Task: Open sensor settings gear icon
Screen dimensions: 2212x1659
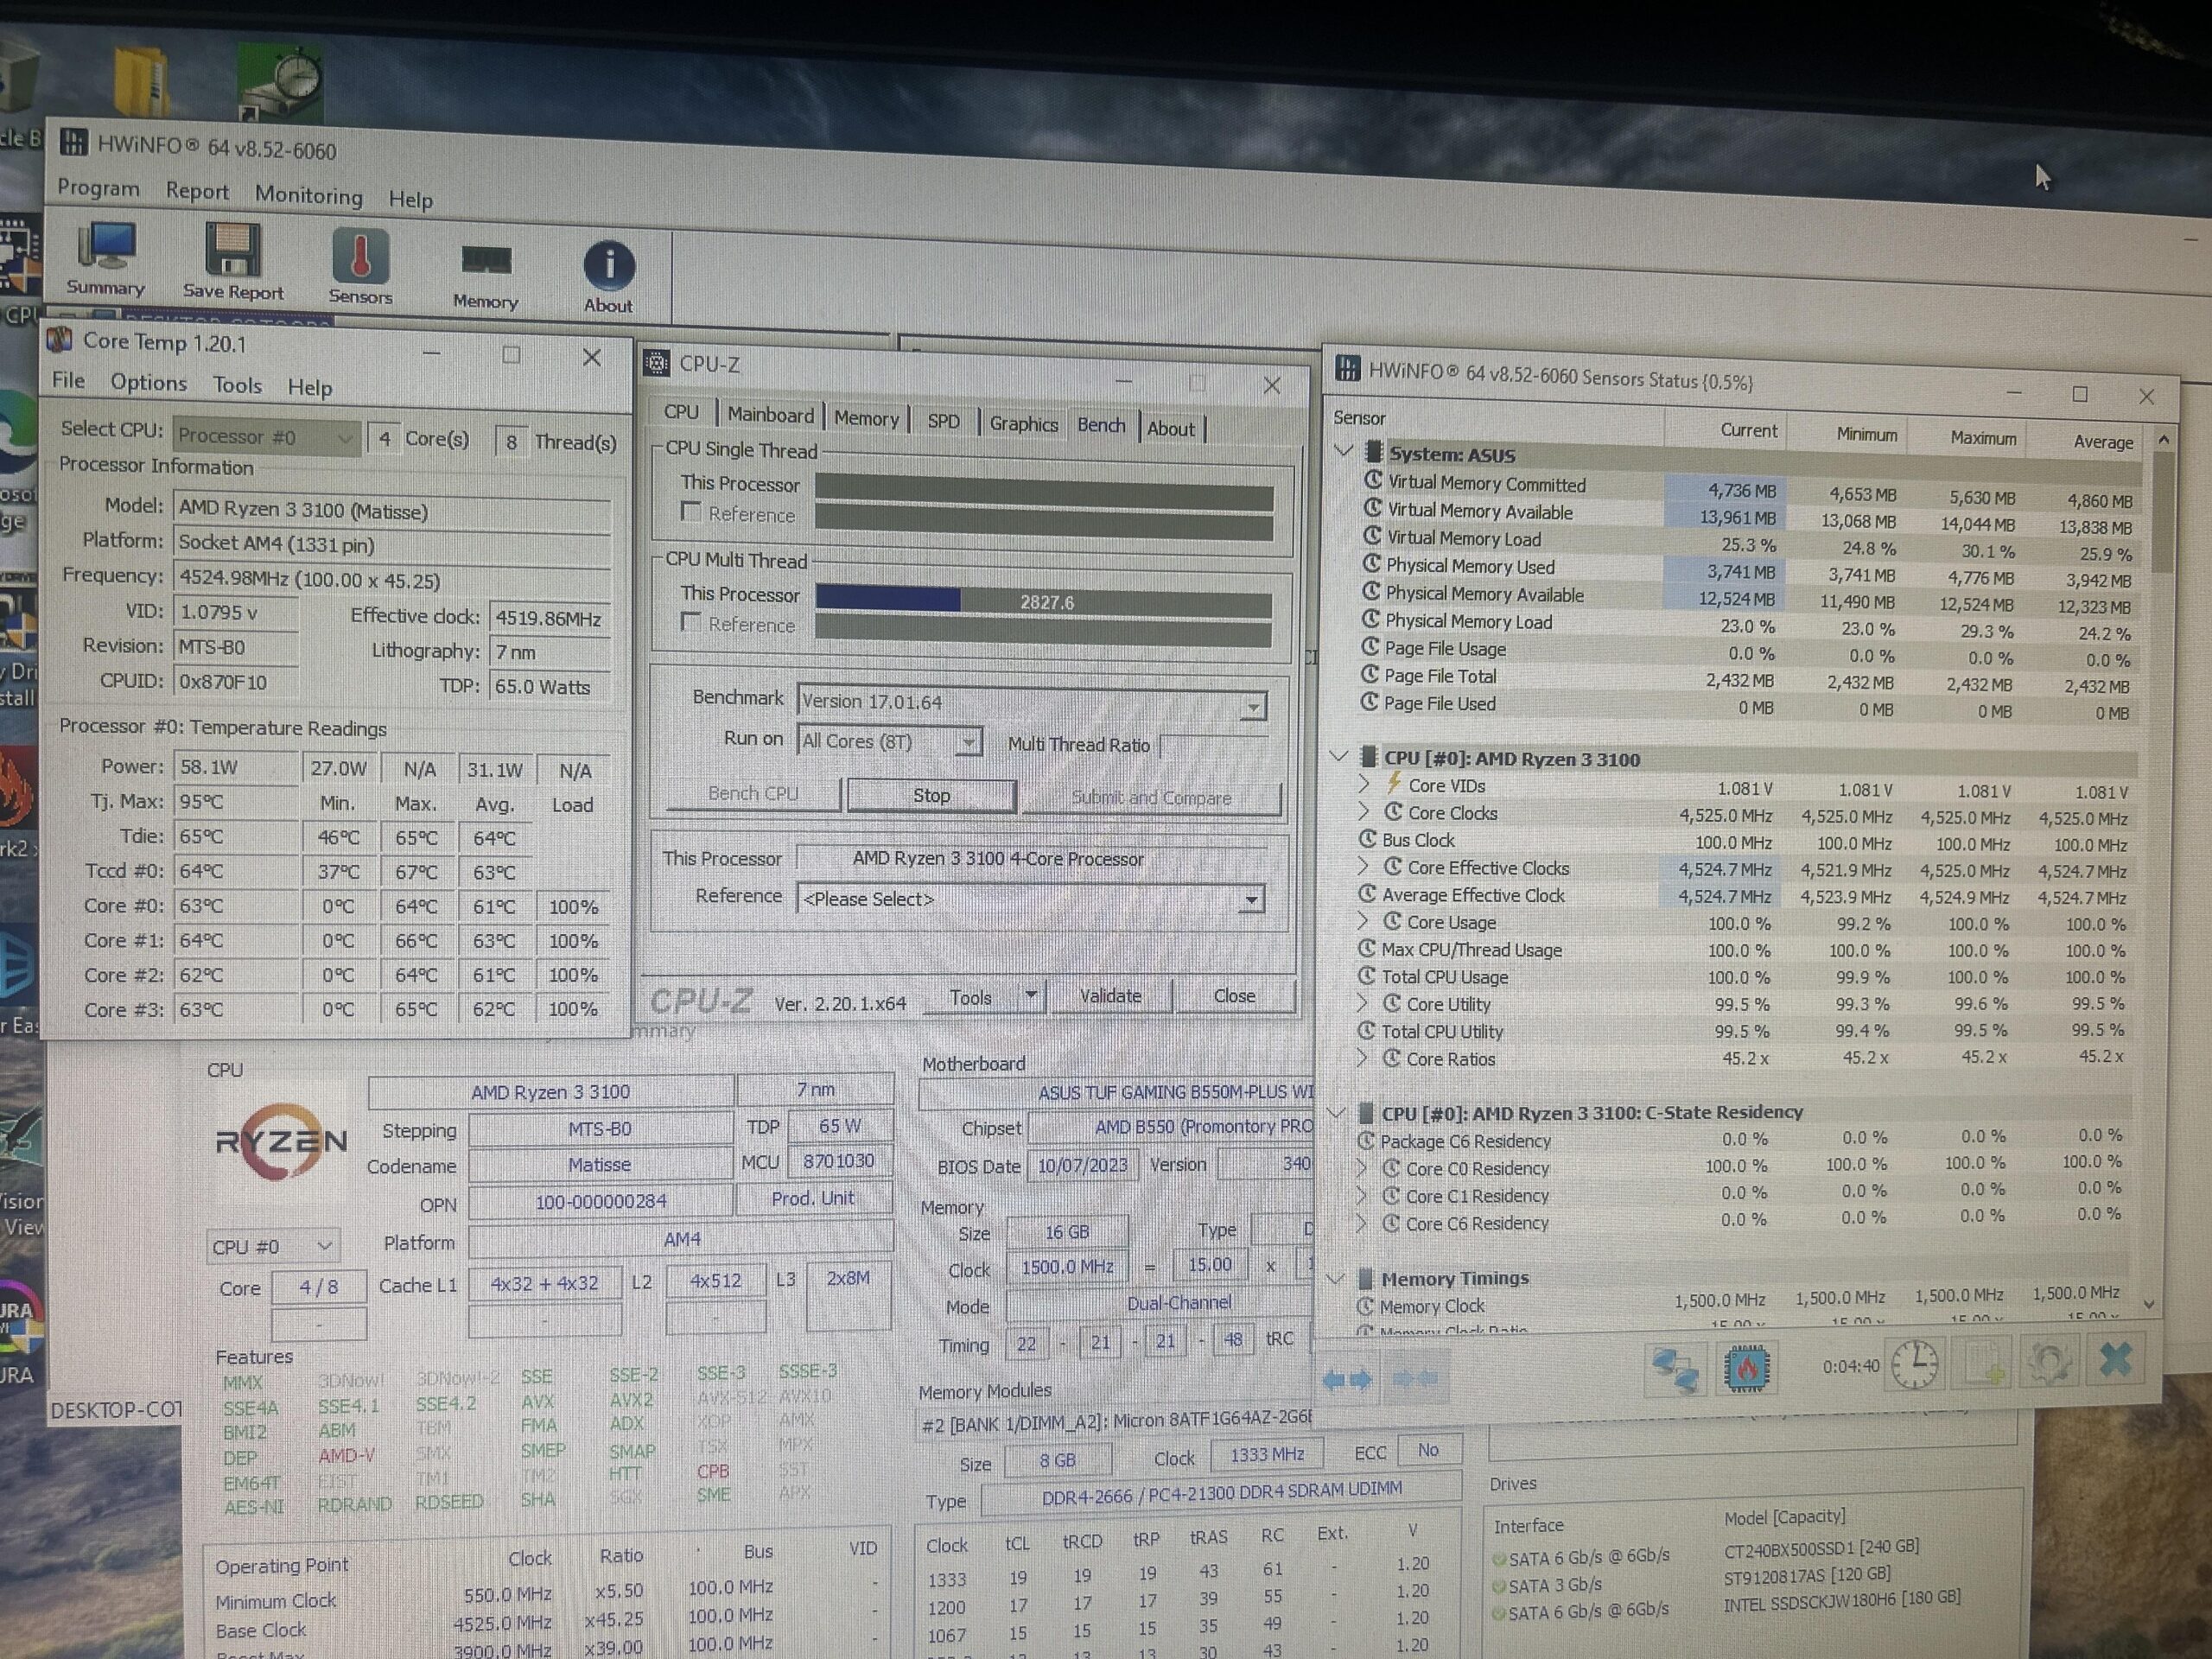Action: point(2049,1362)
